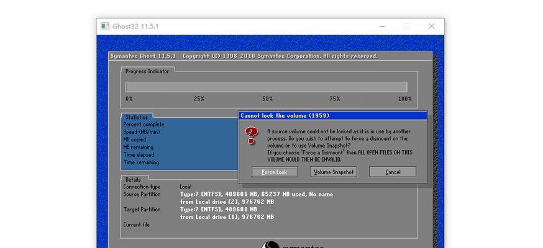543x248 pixels.
Task: Close the Ghost32 11.5.1 window
Action: click(432, 26)
